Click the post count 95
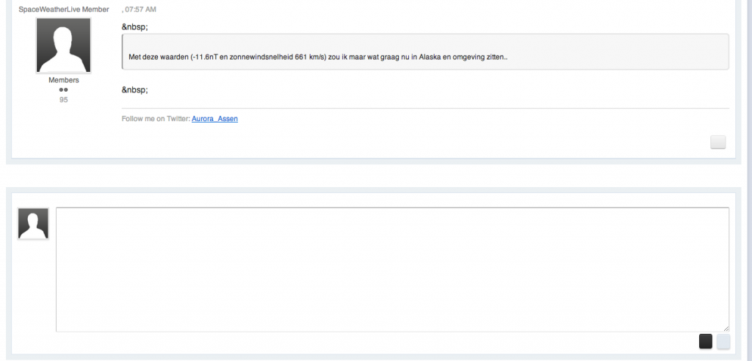752x361 pixels. coord(64,99)
